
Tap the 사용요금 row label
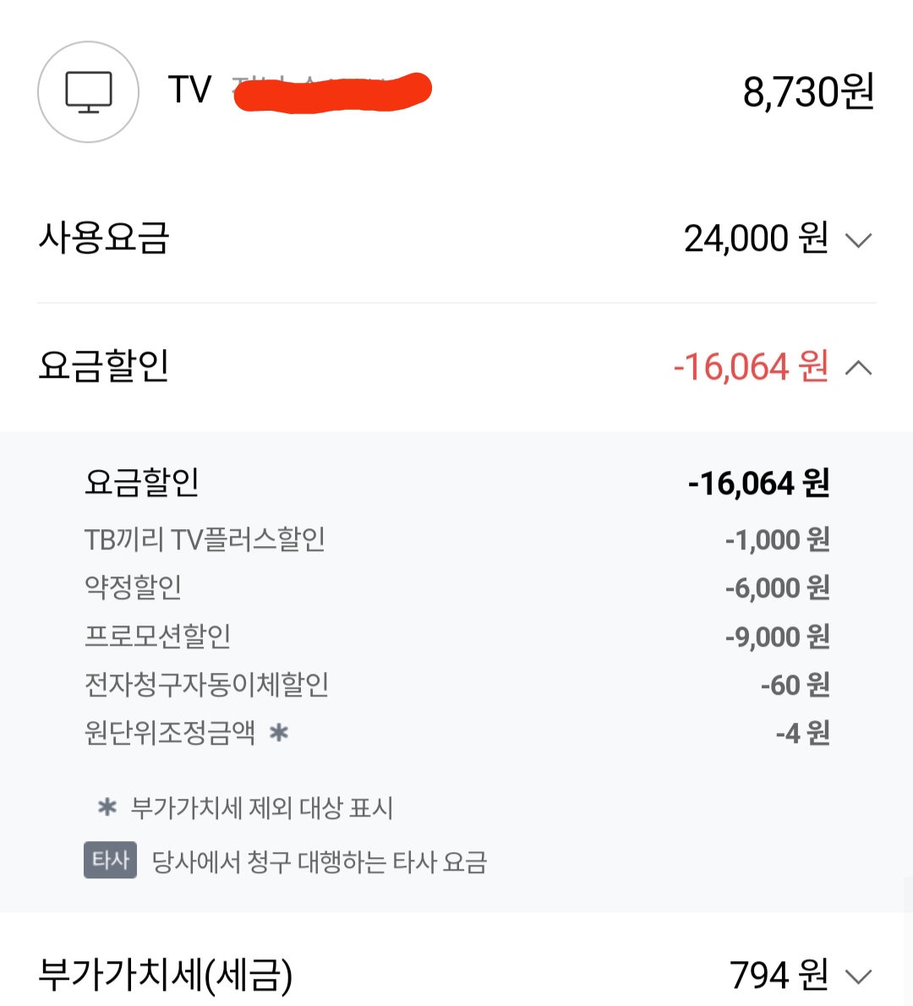pos(104,238)
